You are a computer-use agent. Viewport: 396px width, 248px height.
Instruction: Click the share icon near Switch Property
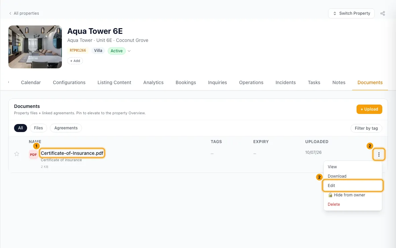383,13
